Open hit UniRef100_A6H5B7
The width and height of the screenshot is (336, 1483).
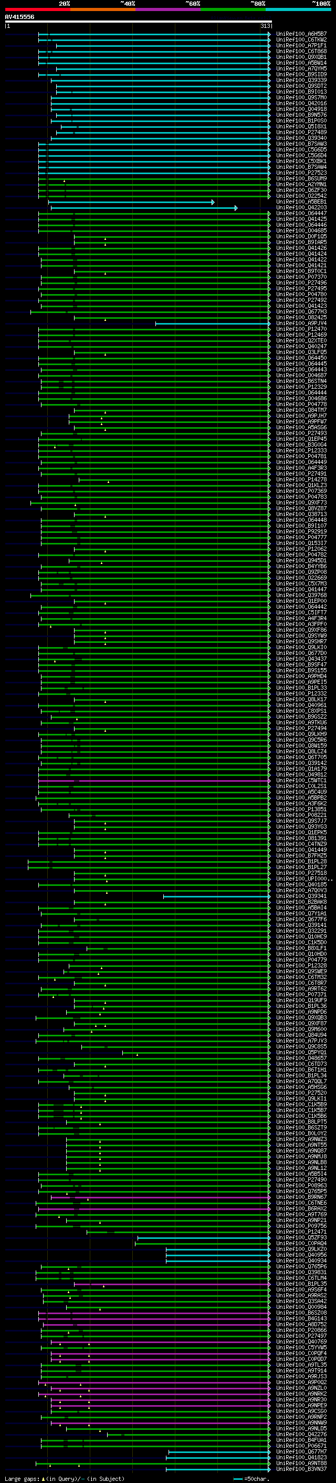tap(301, 34)
